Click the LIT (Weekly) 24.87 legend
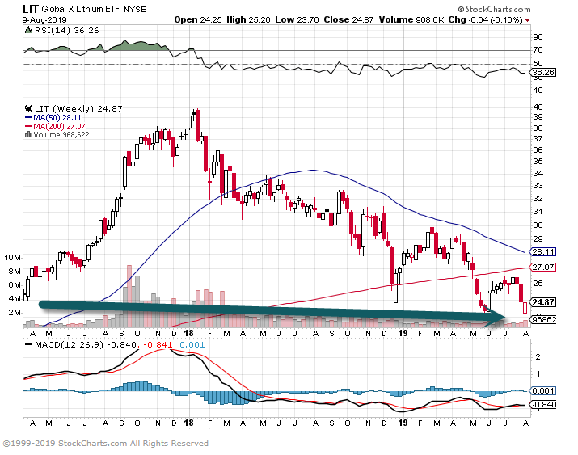 click(x=78, y=108)
